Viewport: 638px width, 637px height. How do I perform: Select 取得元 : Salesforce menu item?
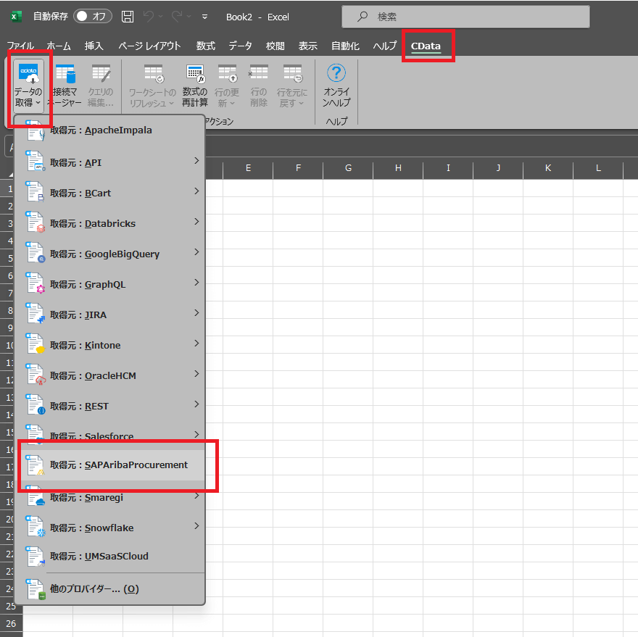(109, 436)
